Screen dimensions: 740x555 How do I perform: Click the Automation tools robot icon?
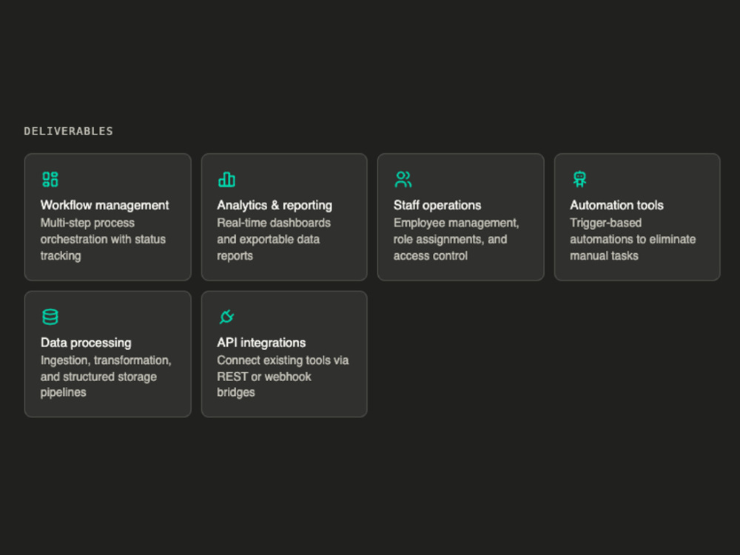(x=579, y=179)
